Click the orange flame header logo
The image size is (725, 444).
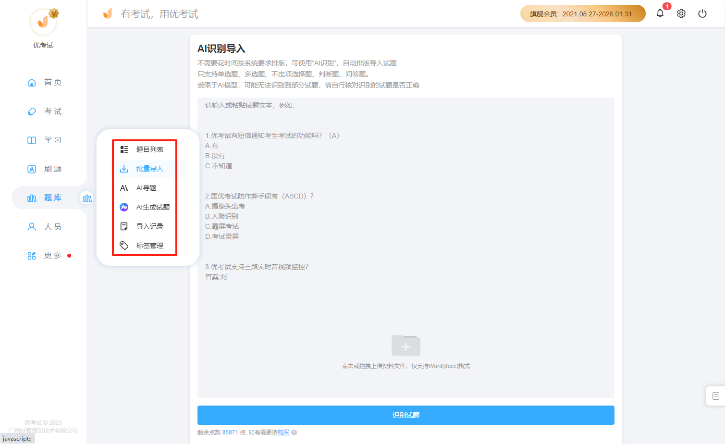point(108,13)
